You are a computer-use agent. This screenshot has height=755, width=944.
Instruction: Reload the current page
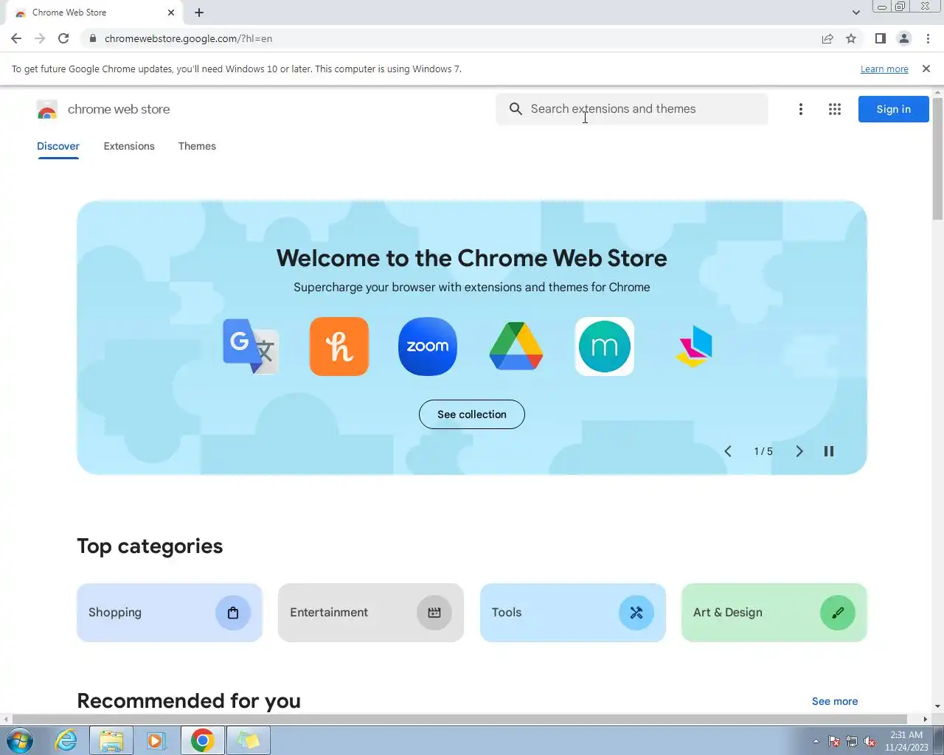click(63, 38)
